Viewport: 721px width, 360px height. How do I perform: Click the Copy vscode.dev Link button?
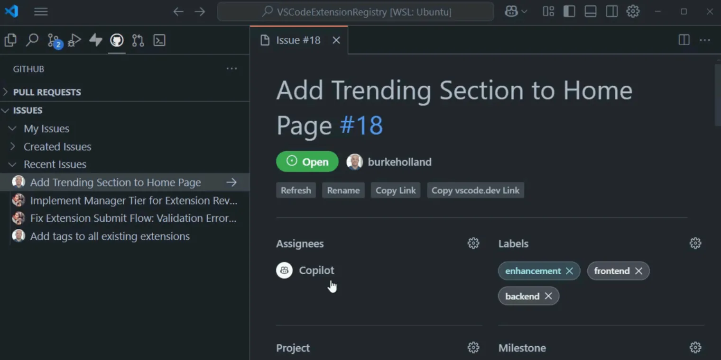475,190
